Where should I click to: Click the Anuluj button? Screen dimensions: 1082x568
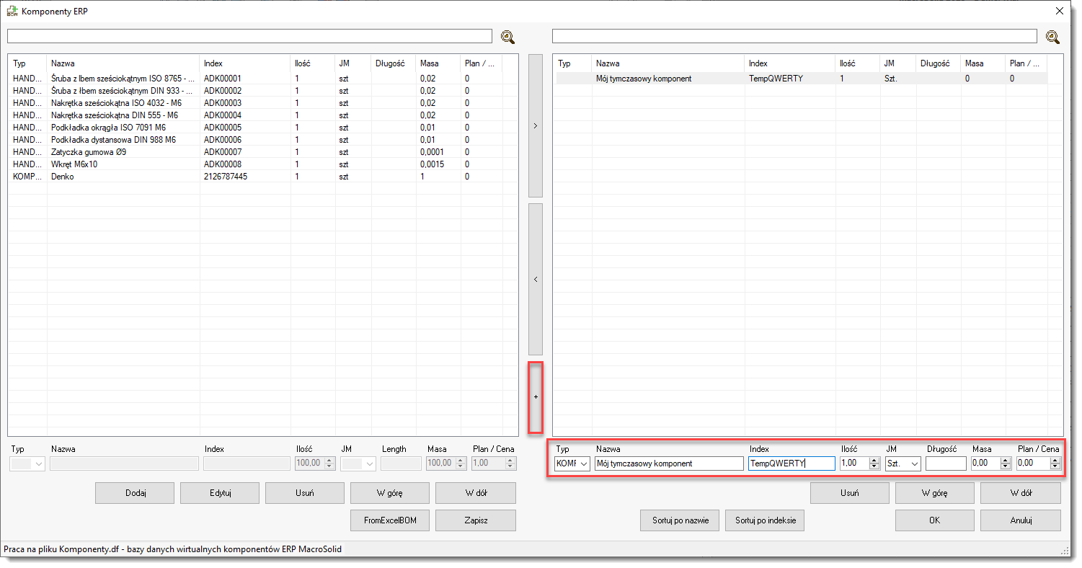1020,520
